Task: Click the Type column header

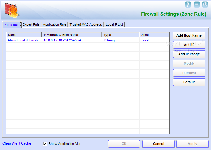Action: click(121, 35)
